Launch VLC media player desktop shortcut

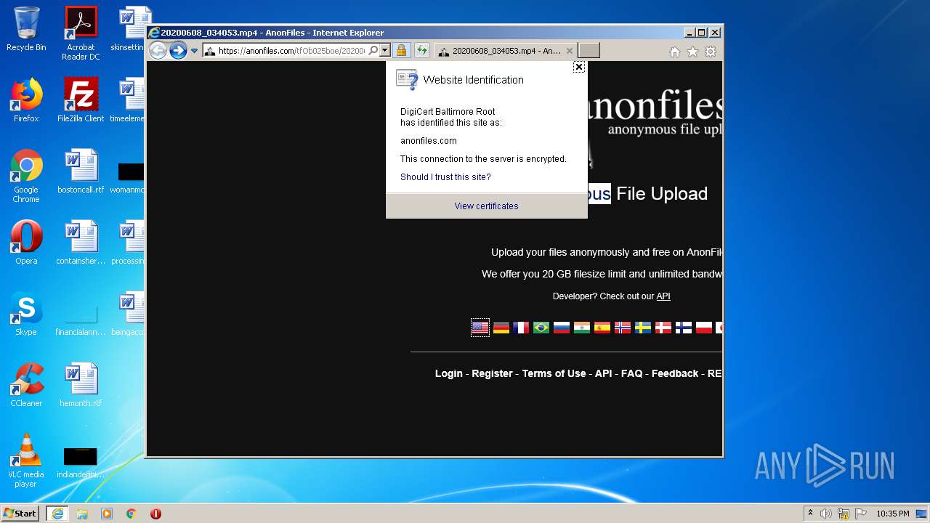[26, 461]
